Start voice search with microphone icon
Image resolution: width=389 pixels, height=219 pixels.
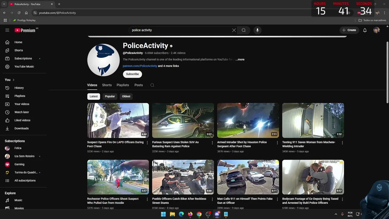pos(257,30)
